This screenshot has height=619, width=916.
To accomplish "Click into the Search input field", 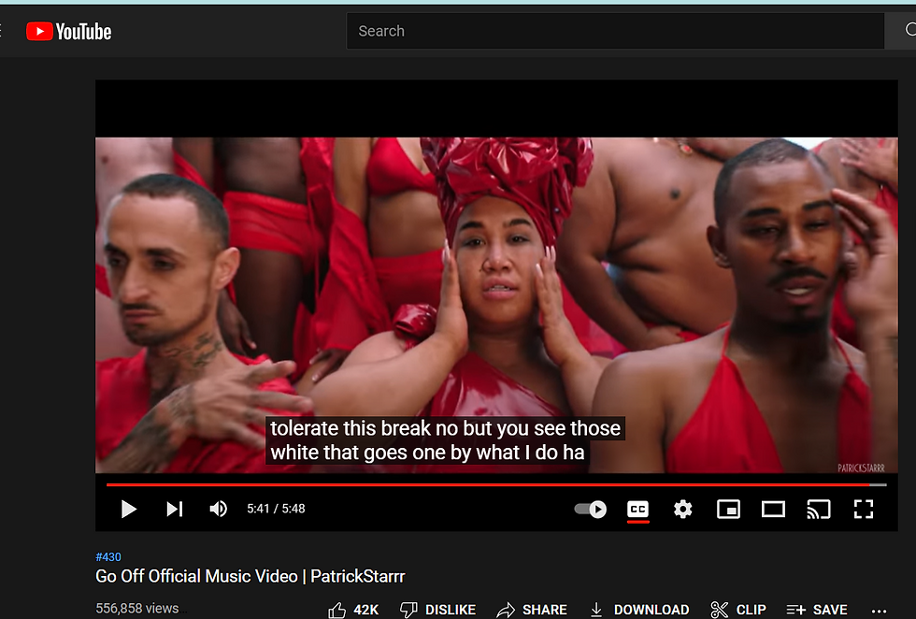I will pos(615,31).
